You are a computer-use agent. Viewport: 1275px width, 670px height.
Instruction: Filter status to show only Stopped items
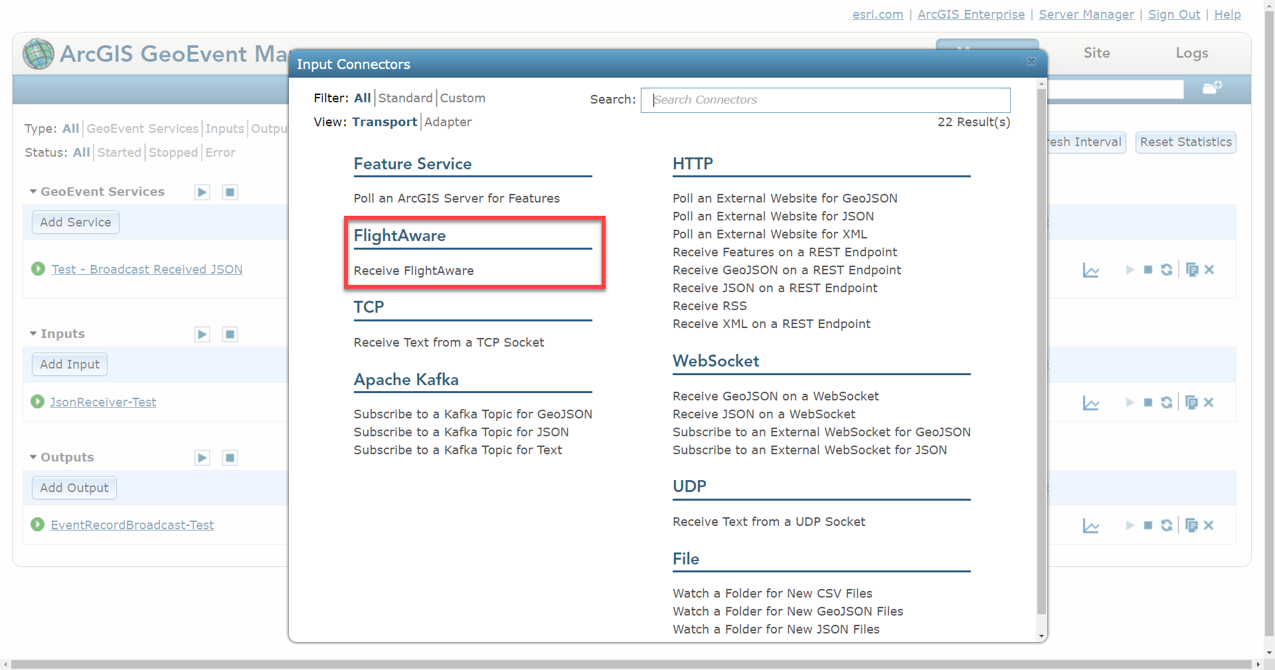tap(173, 153)
